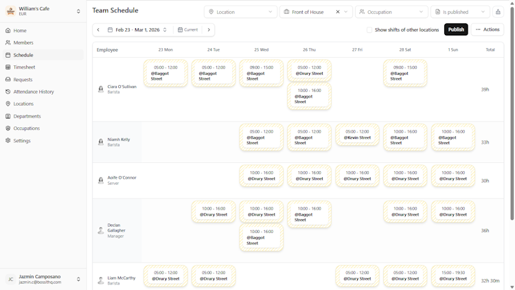Open Ciara O'Sullivan's Wednesday 09:00 - 15:00 shift
Screen dimensions: 515x290
coord(261,74)
